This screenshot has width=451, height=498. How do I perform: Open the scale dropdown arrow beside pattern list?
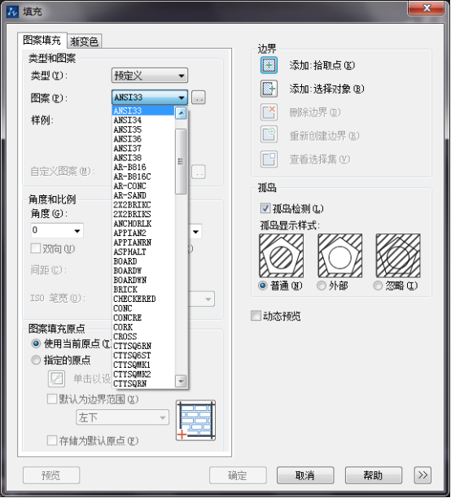195,232
